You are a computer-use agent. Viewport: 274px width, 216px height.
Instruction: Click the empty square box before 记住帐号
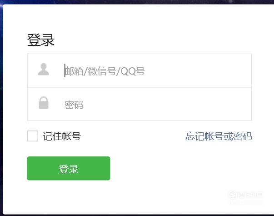coord(33,136)
